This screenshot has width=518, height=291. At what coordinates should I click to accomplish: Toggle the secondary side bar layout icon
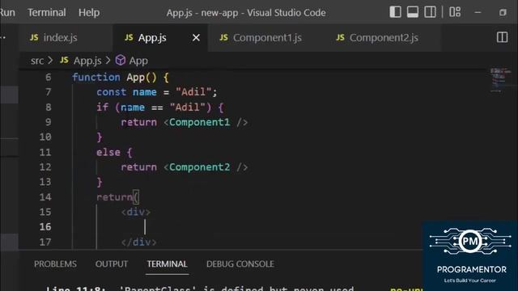[x=430, y=12]
